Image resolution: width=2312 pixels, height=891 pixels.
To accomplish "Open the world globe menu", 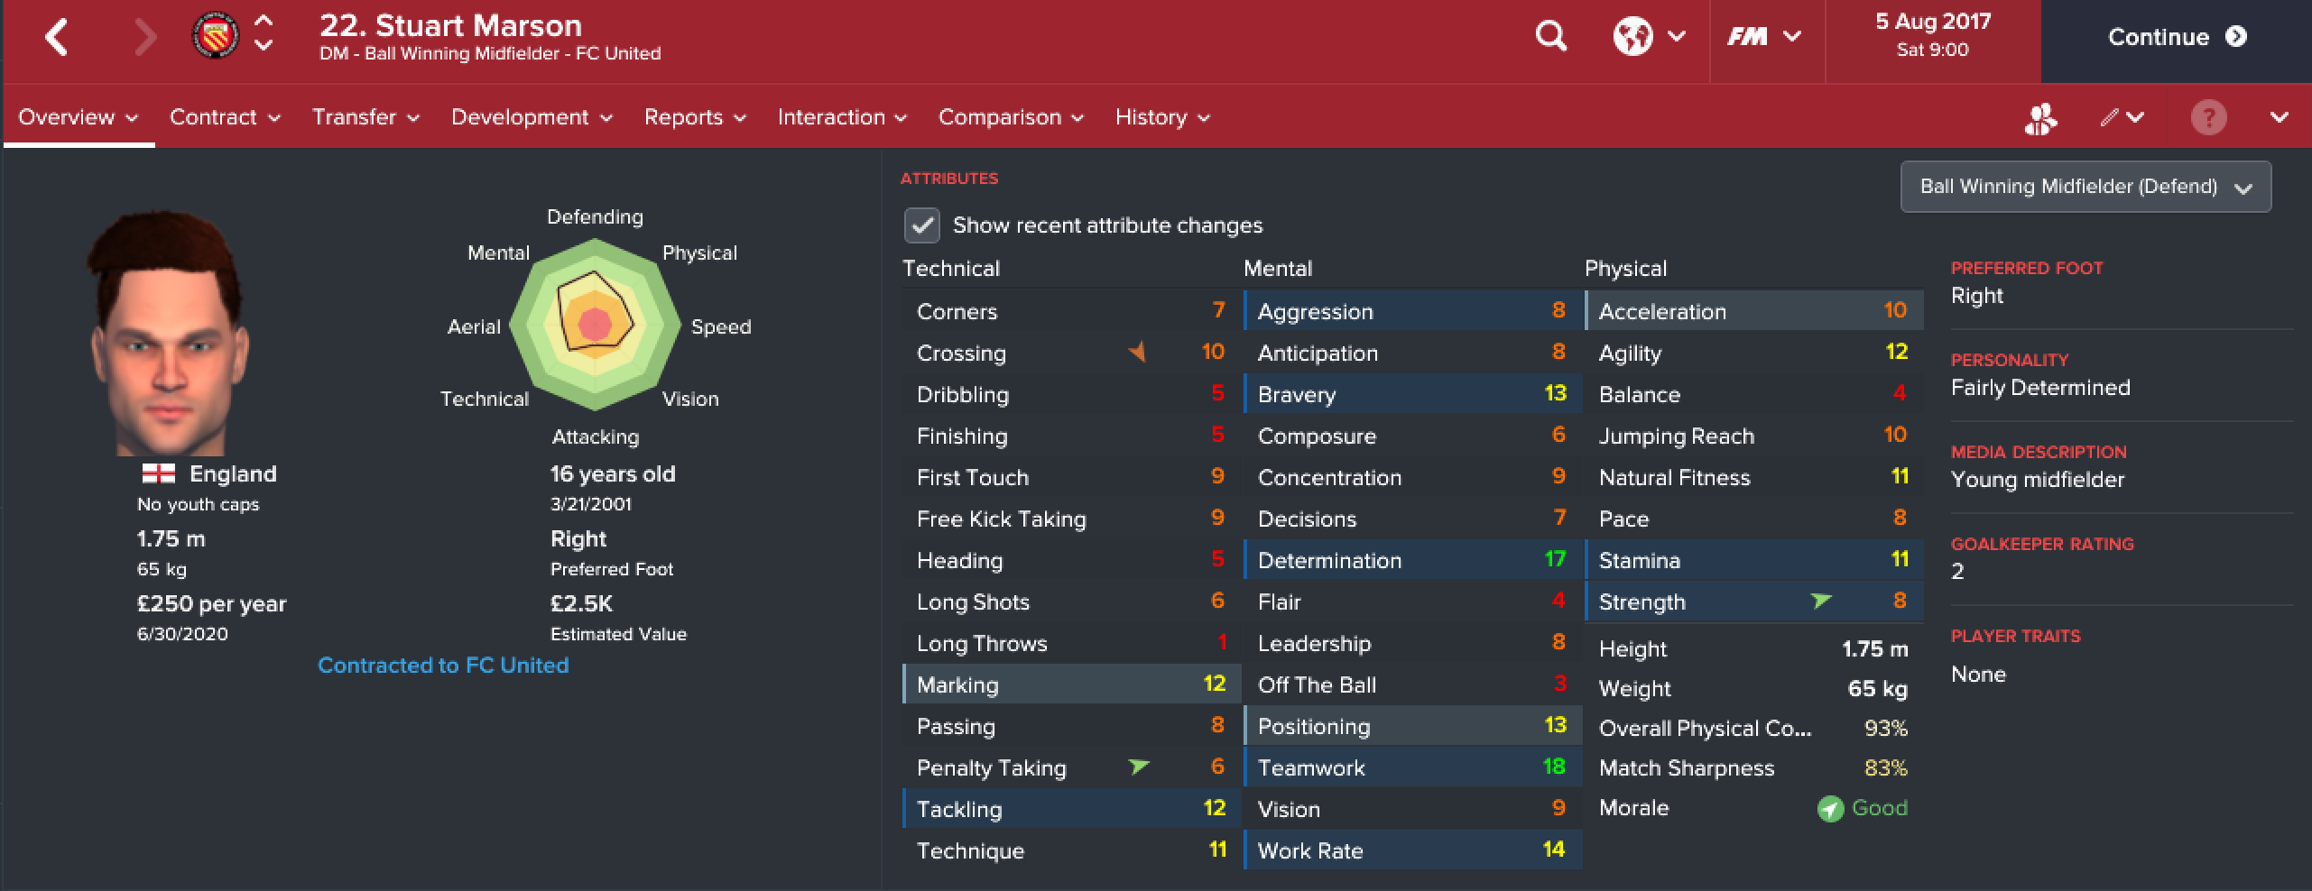I will pyautogui.click(x=1650, y=37).
